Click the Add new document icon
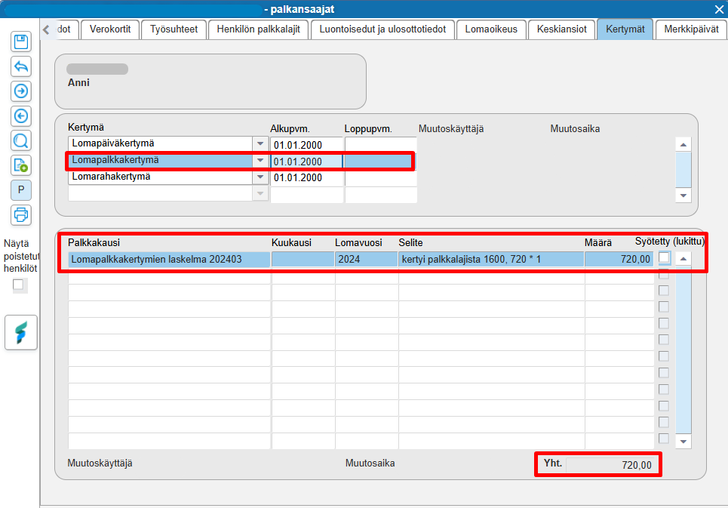The height and width of the screenshot is (508, 728). click(21, 165)
